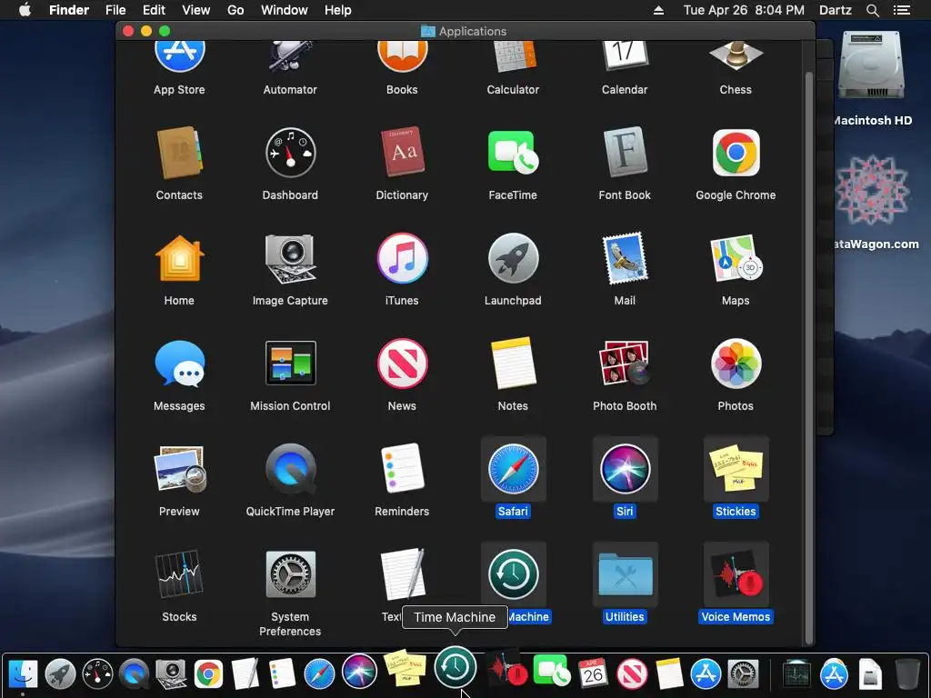Click the Applications window title
The image size is (931, 698).
[473, 31]
